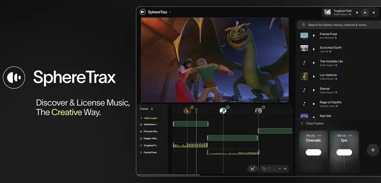Click the music note icon beside The Invisible Life
This screenshot has height=183, width=381.
click(304, 63)
